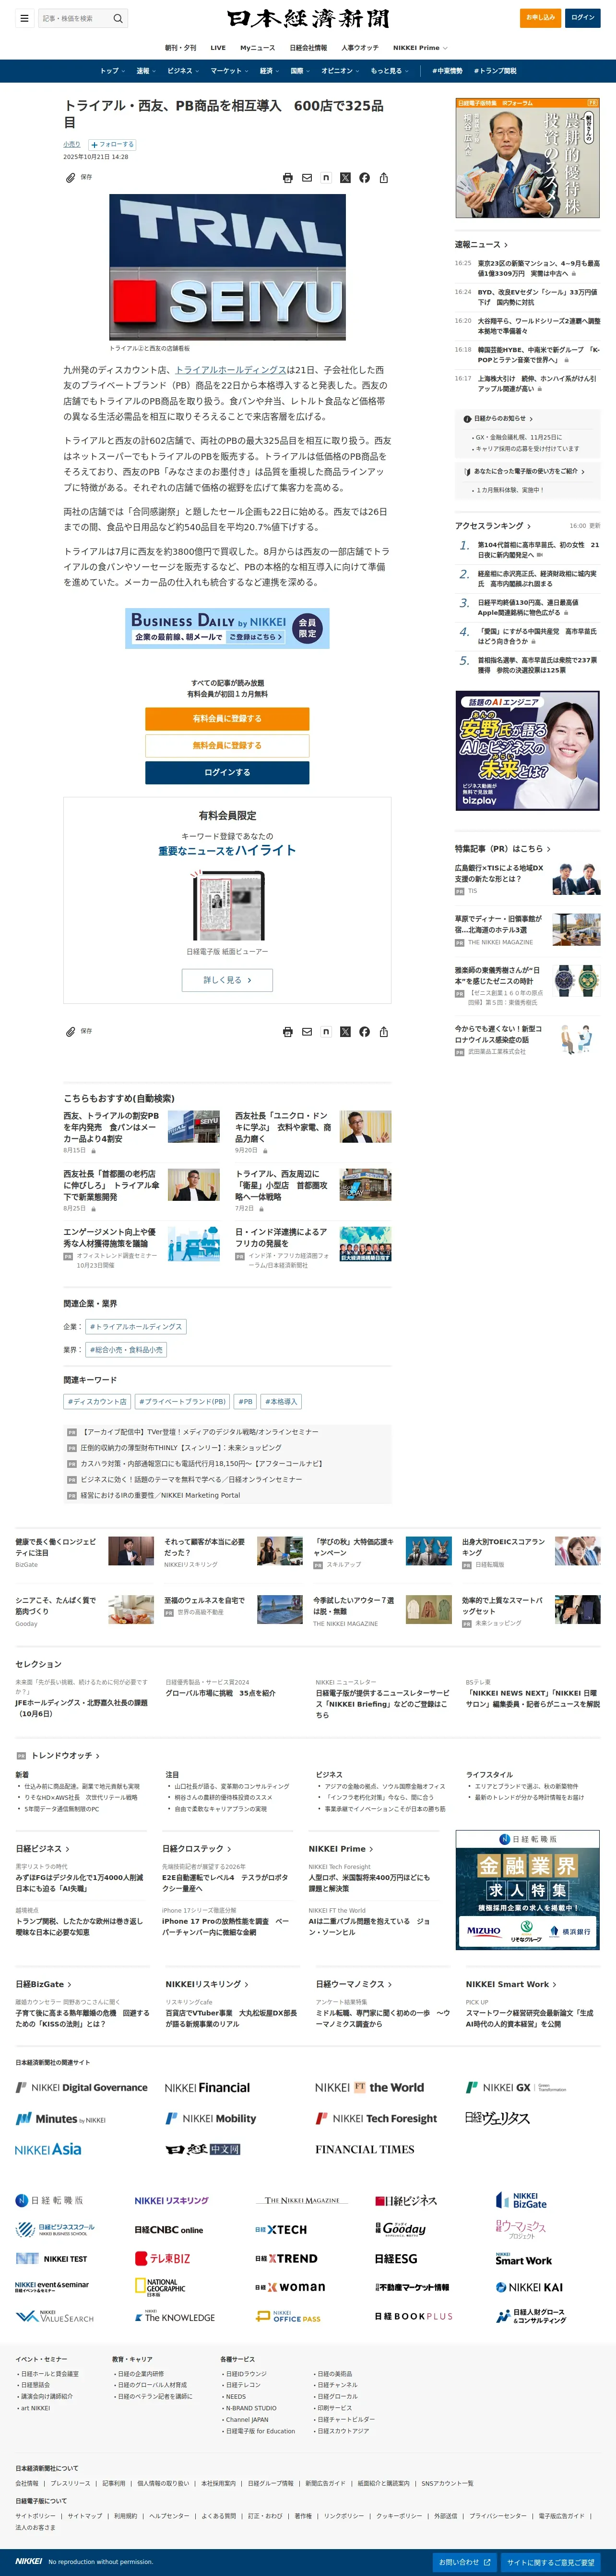Open the 速報ニュース section heading
The width and height of the screenshot is (616, 2576).
481,244
